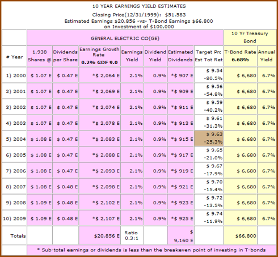Image resolution: width=278 pixels, height=257 pixels.
Task: Click the # Year column header
Action: pyautogui.click(x=15, y=57)
